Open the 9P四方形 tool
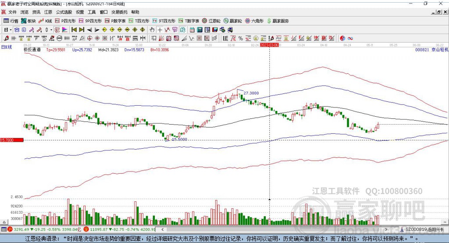This screenshot has height=243, width=449. (90, 21)
